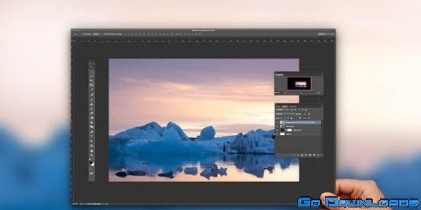
Task: Switch to the Paths tab
Action: 293,106
